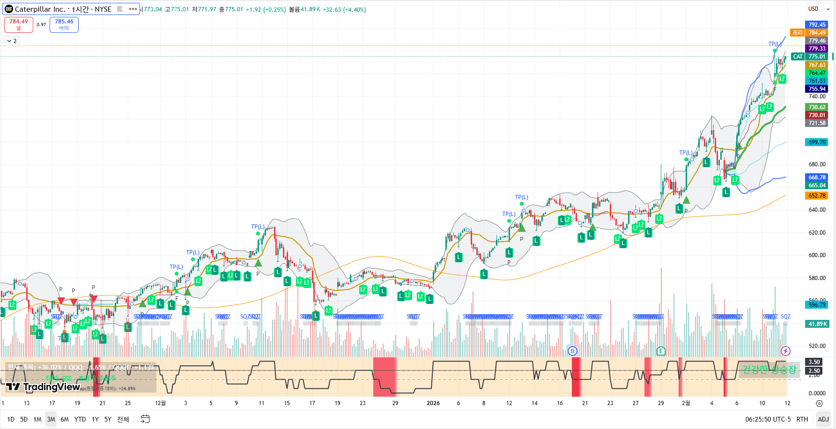The height and width of the screenshot is (429, 836).
Task: Select the 1M time range
Action: pyautogui.click(x=37, y=419)
